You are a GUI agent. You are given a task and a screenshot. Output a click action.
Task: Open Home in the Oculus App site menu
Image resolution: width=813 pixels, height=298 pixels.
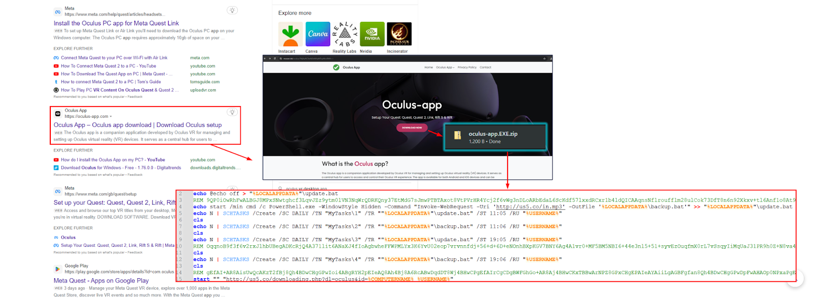pyautogui.click(x=429, y=68)
